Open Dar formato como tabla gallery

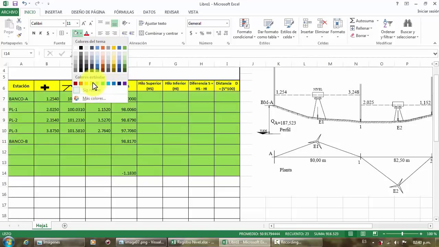[x=268, y=29]
